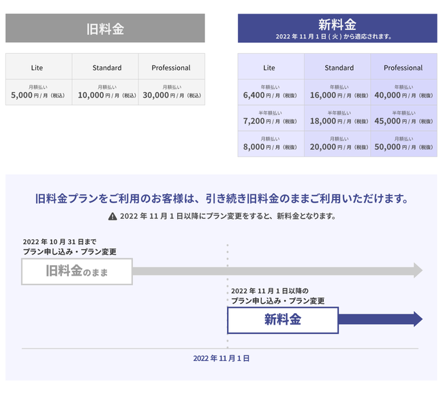Click the white 新料金 box on the timeline
This screenshot has width=443, height=399.
(282, 319)
